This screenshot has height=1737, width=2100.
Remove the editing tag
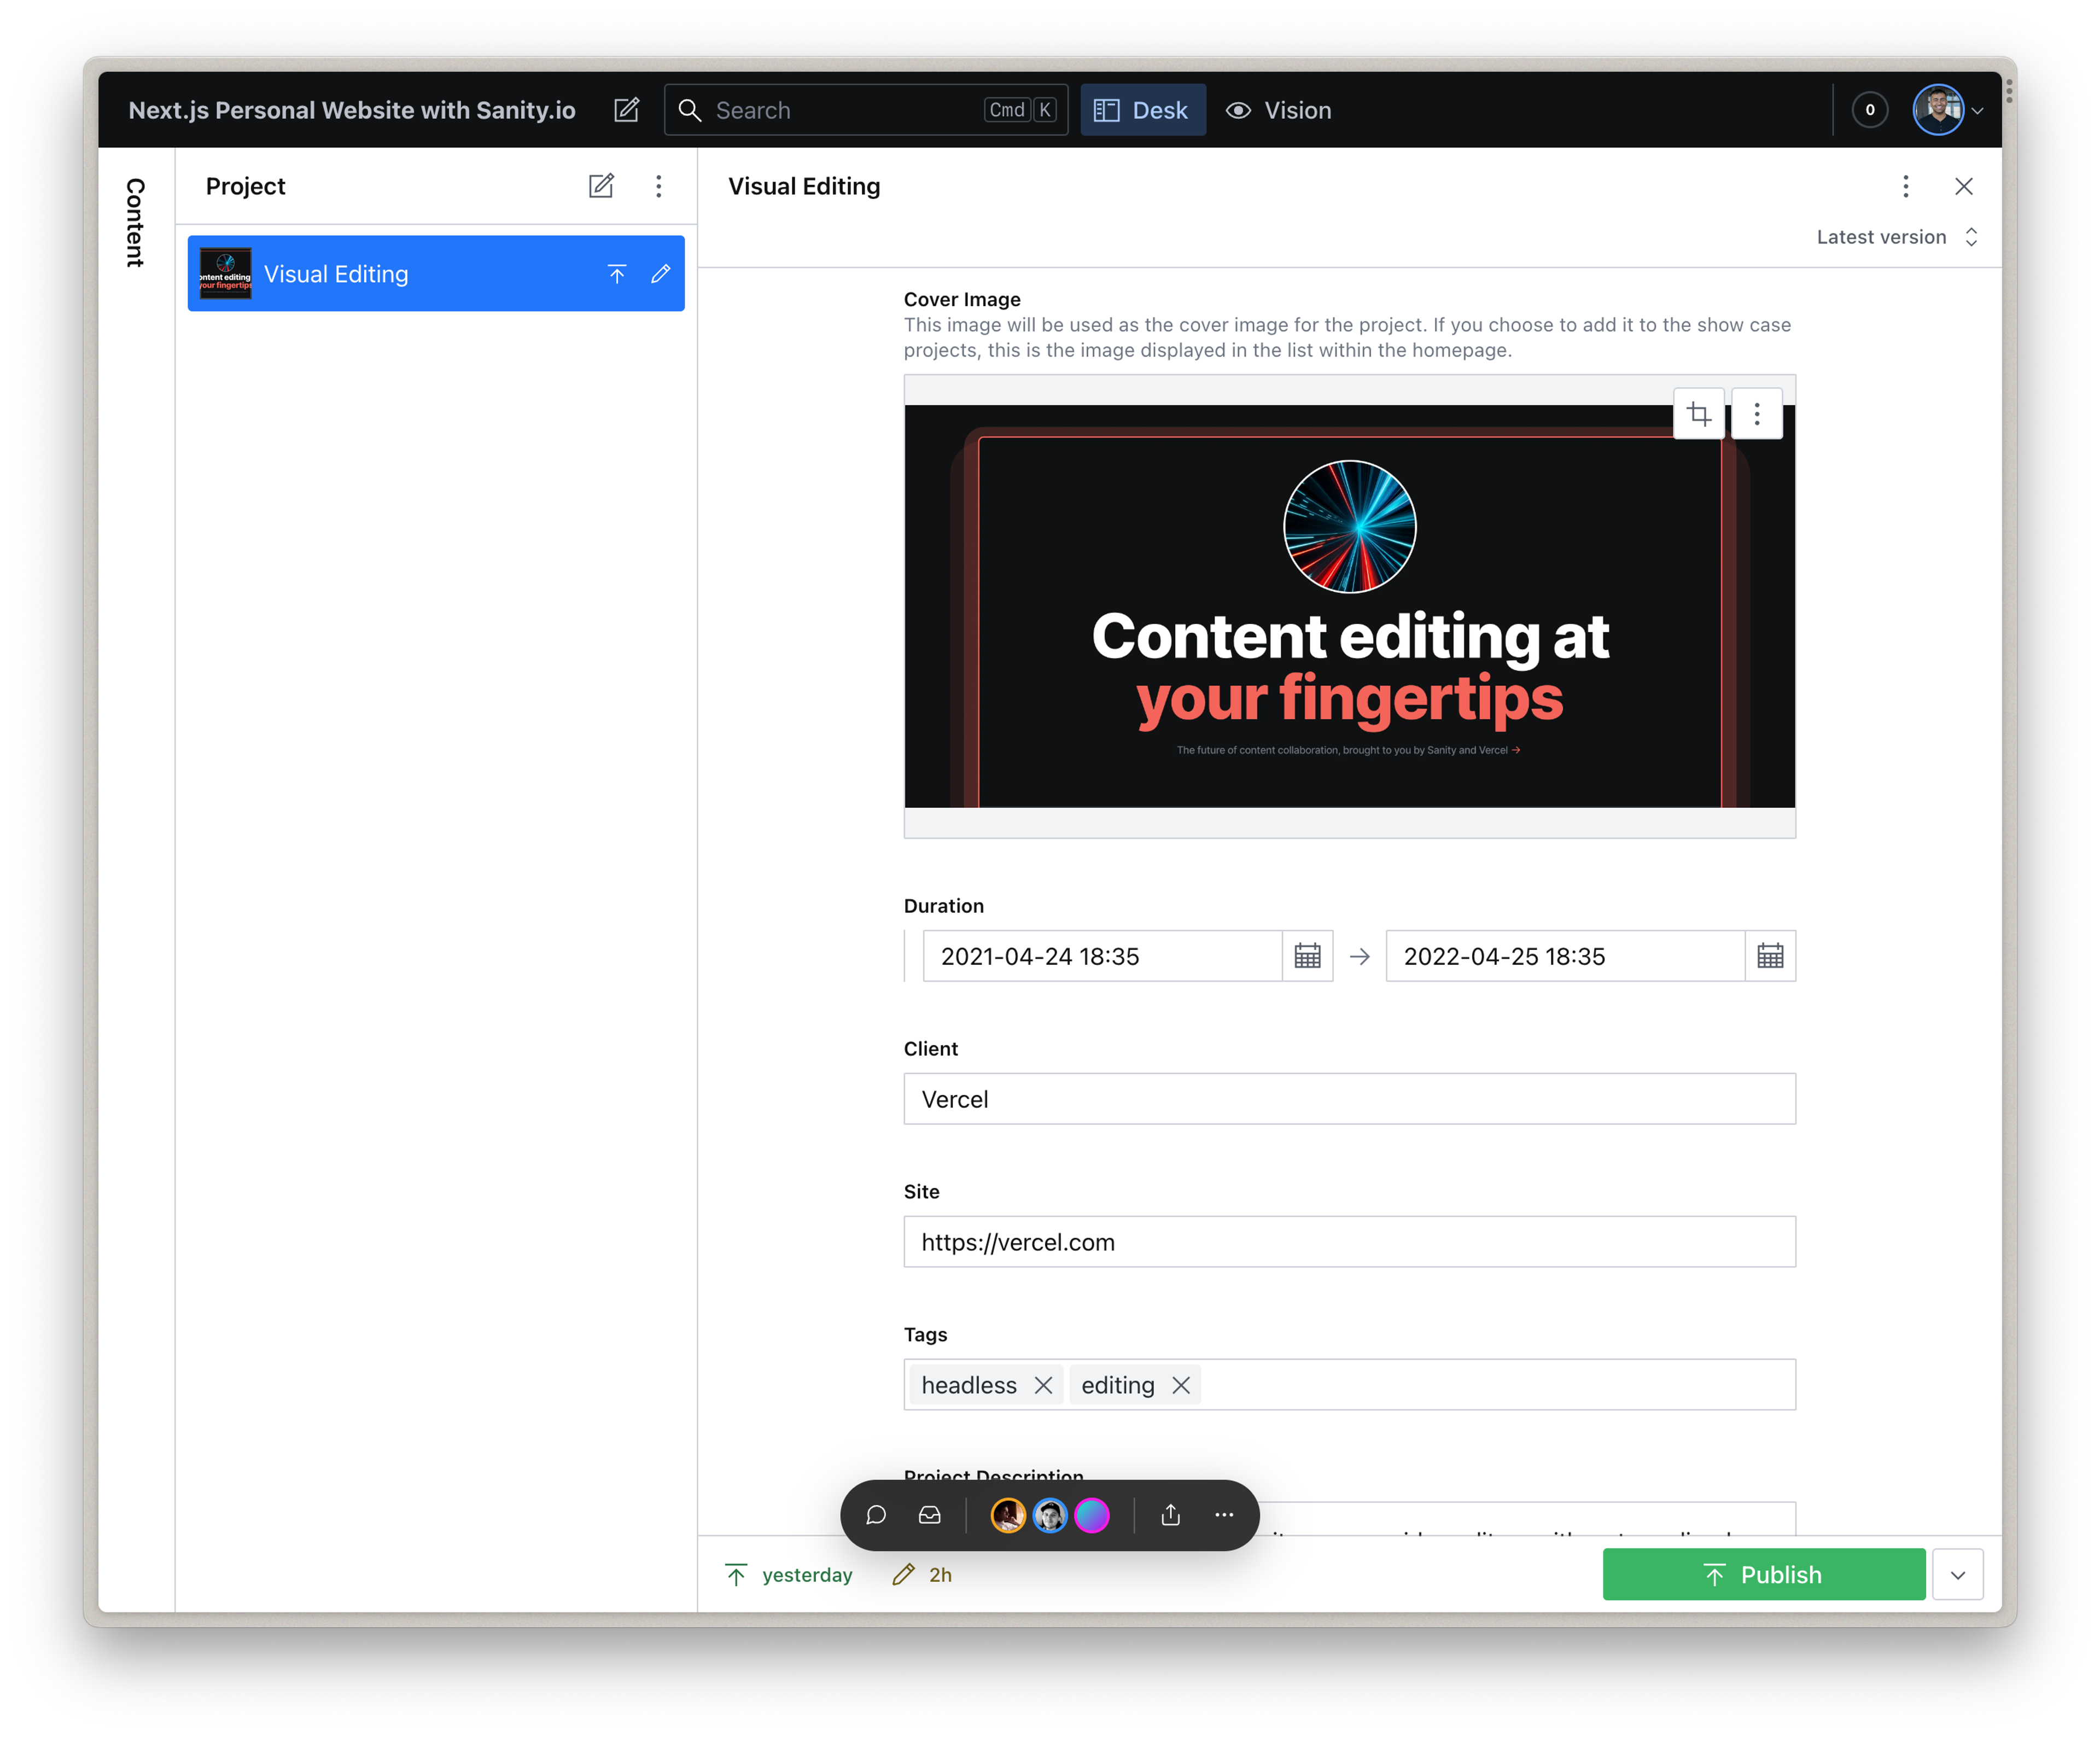(1181, 1385)
